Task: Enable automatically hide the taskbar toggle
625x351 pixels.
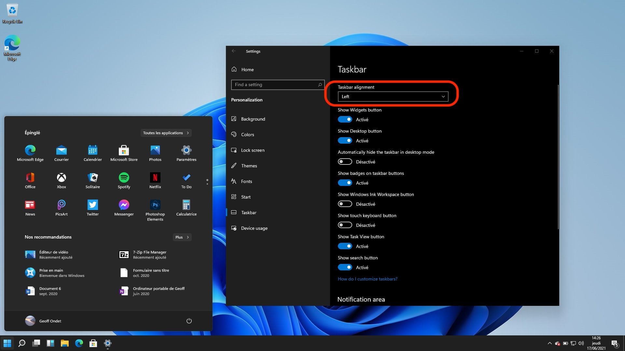Action: [345, 162]
